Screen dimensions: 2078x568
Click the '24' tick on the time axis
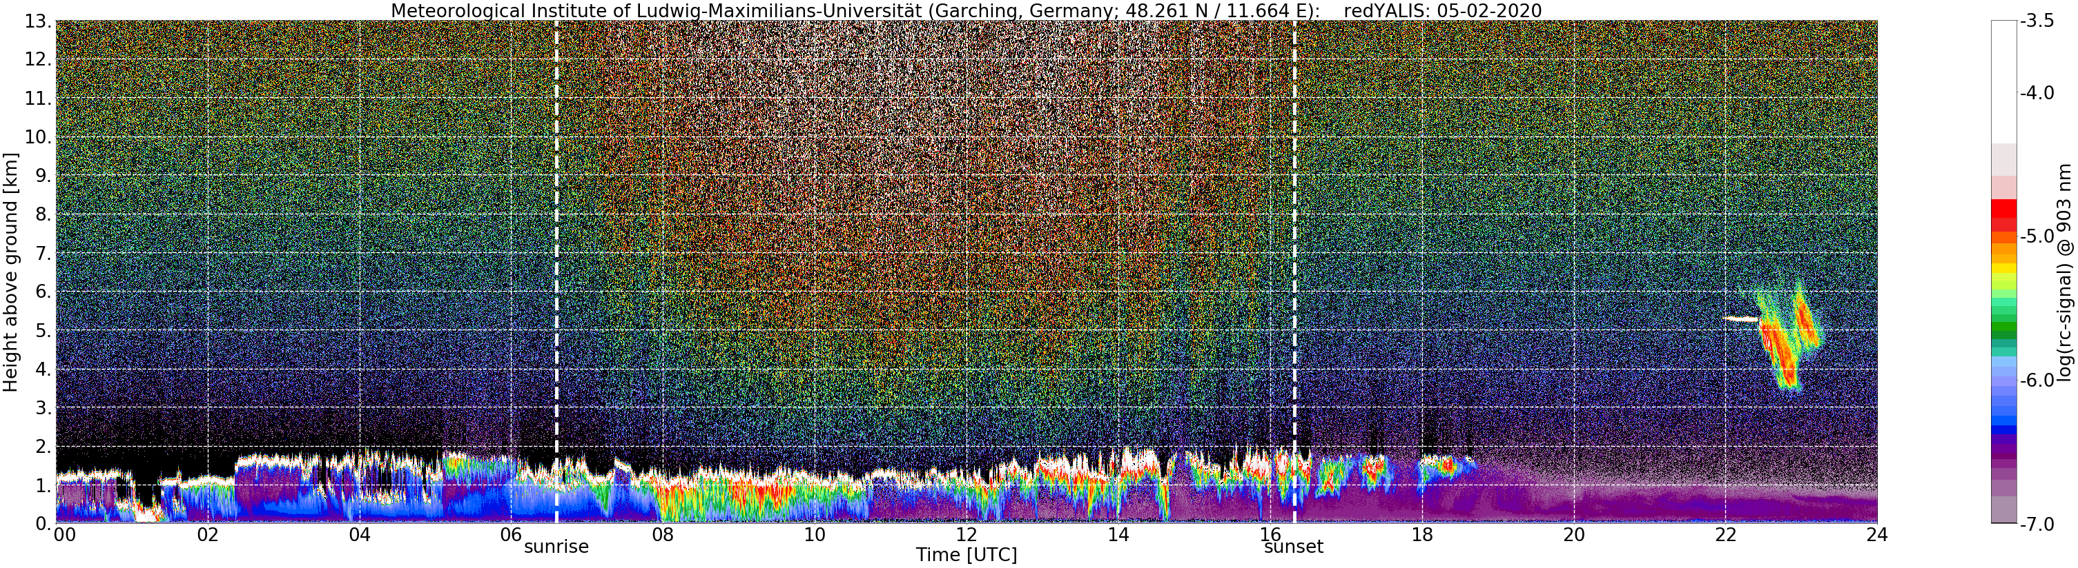(x=1877, y=535)
